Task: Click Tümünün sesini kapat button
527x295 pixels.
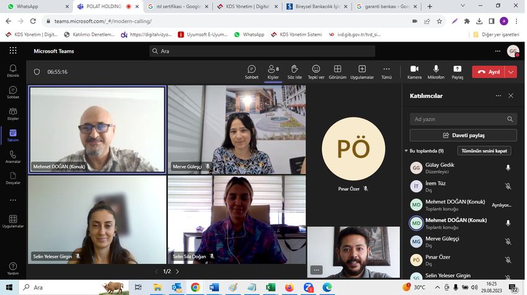Action: click(484, 151)
